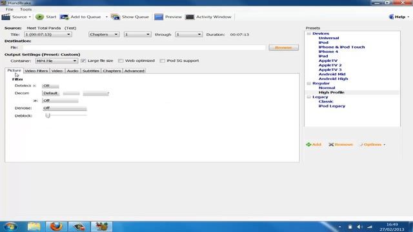Open the Source dropdown arrow
The width and height of the screenshot is (413, 232).
point(30,17)
